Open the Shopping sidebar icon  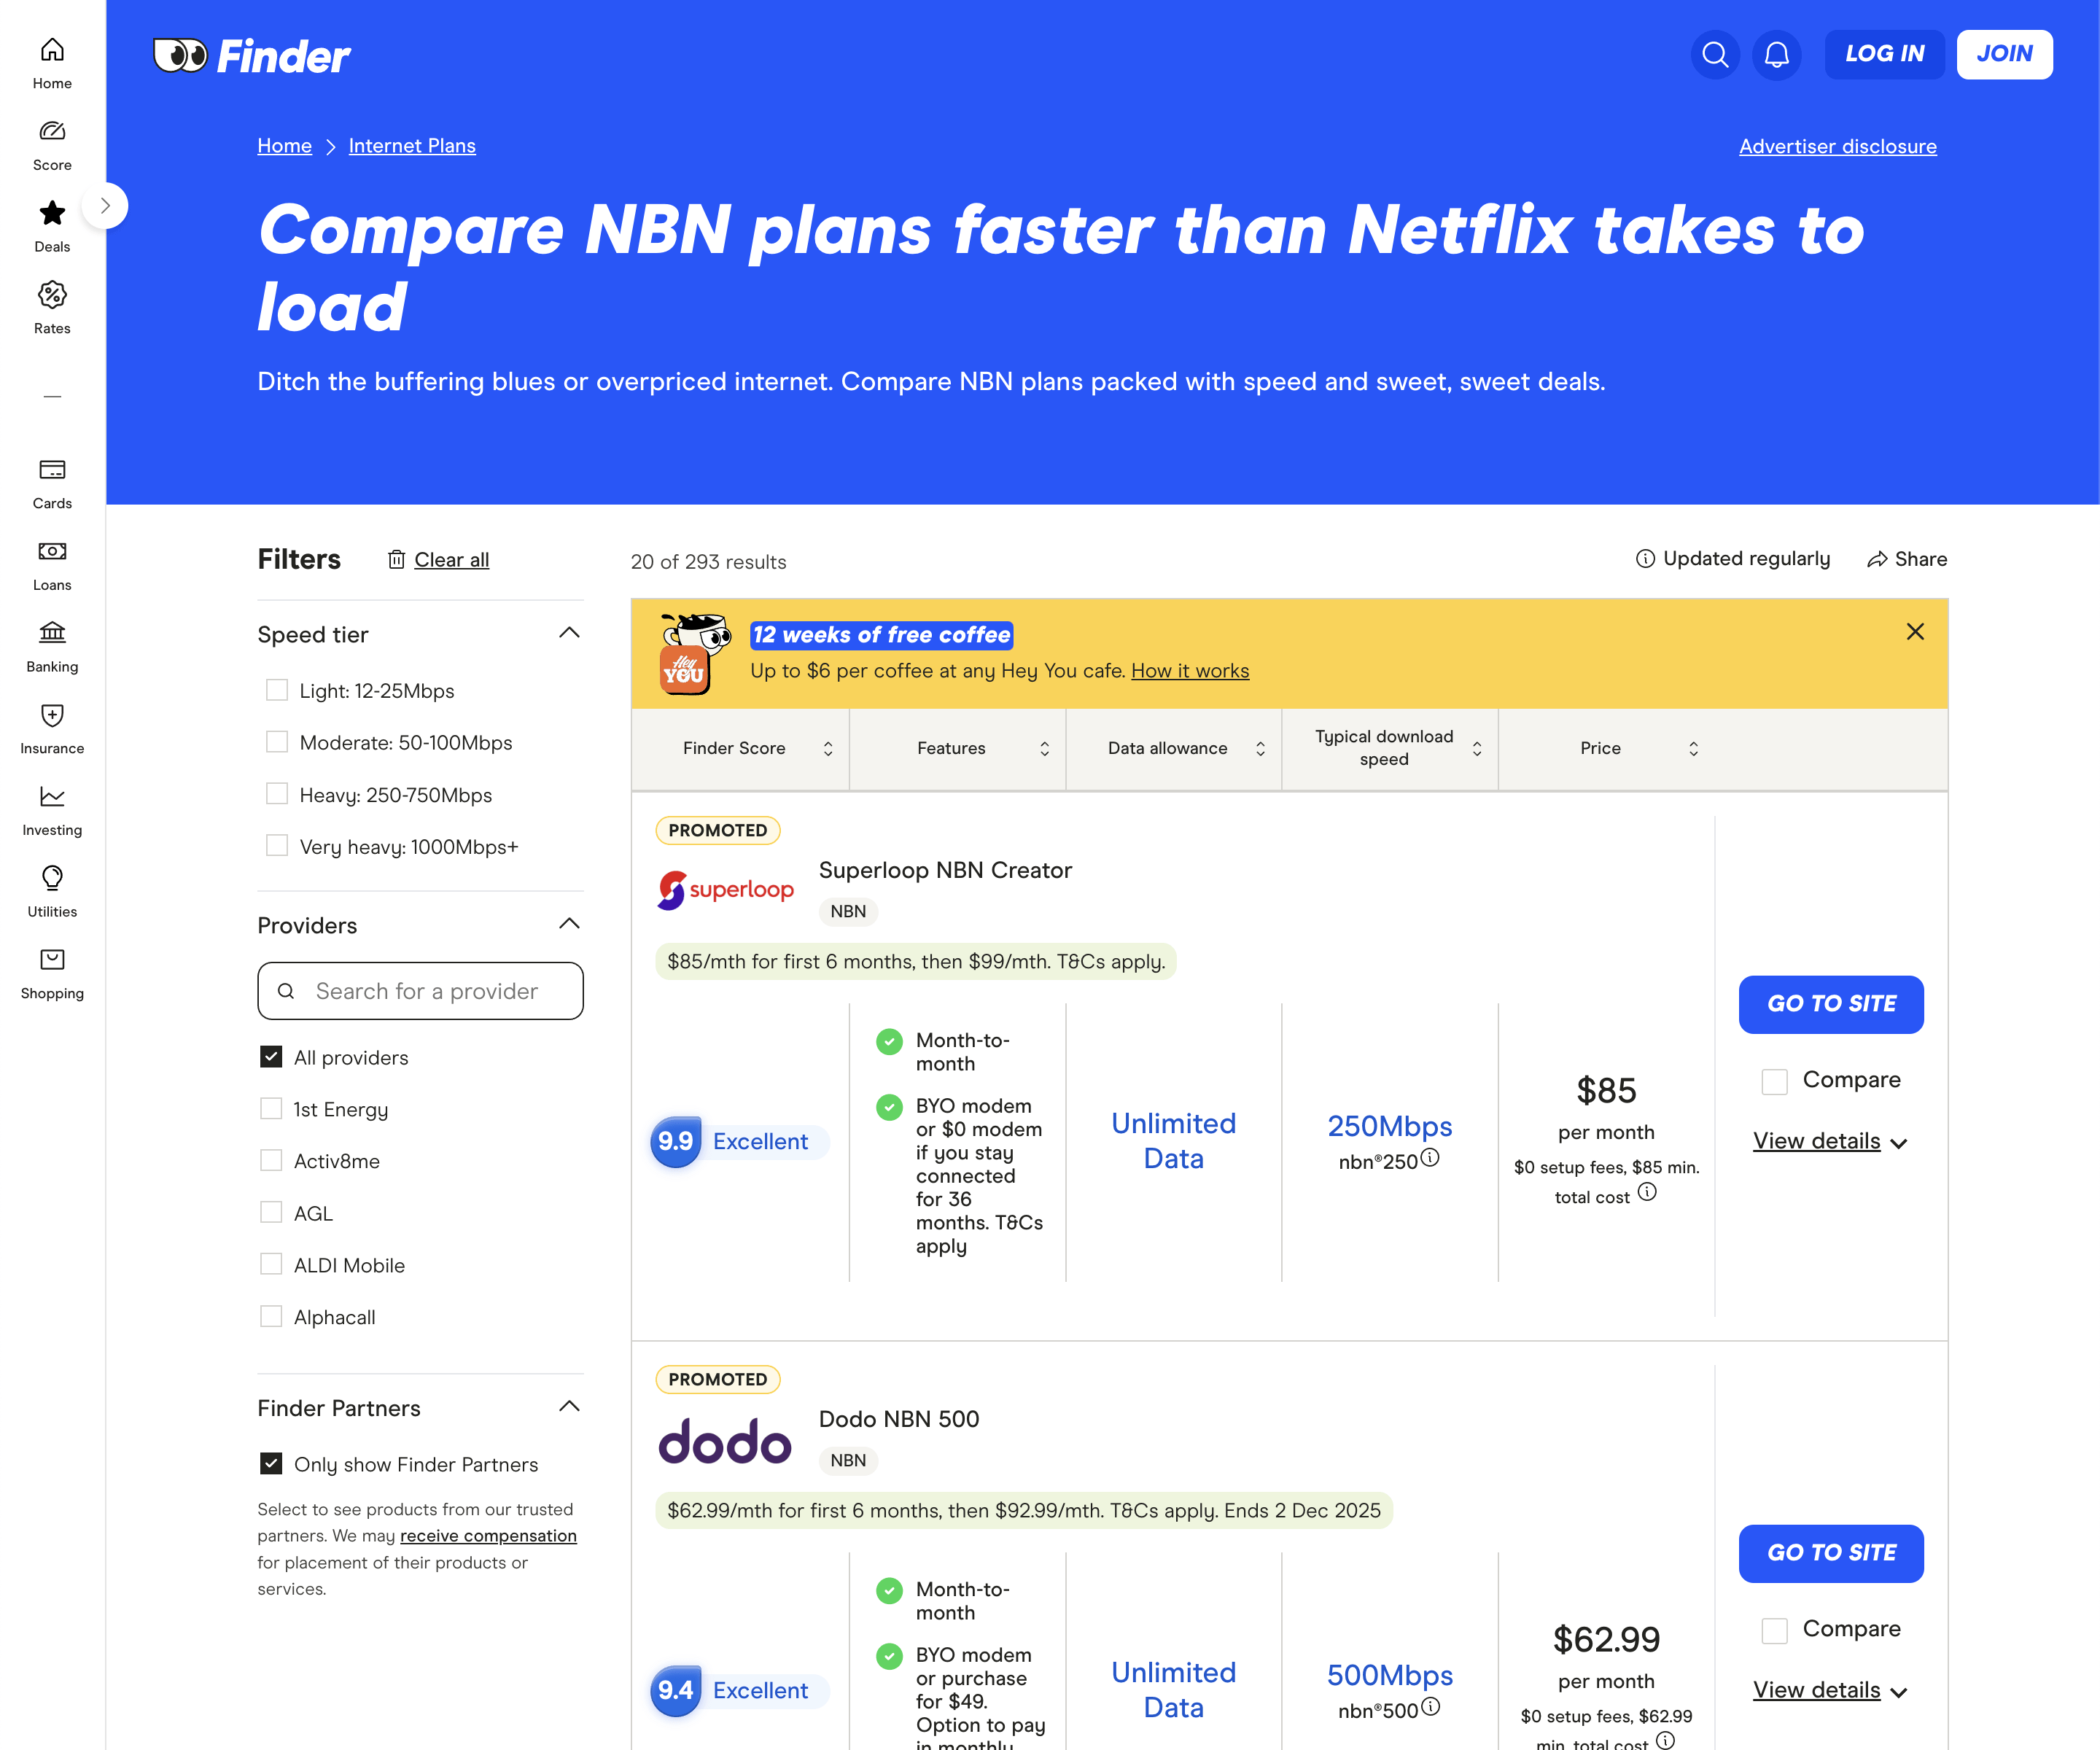coord(52,960)
